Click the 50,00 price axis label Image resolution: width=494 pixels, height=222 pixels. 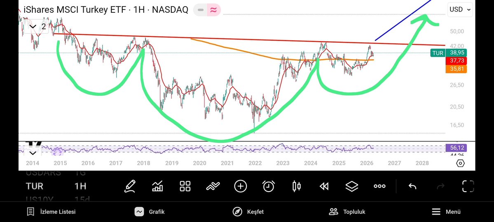(457, 31)
